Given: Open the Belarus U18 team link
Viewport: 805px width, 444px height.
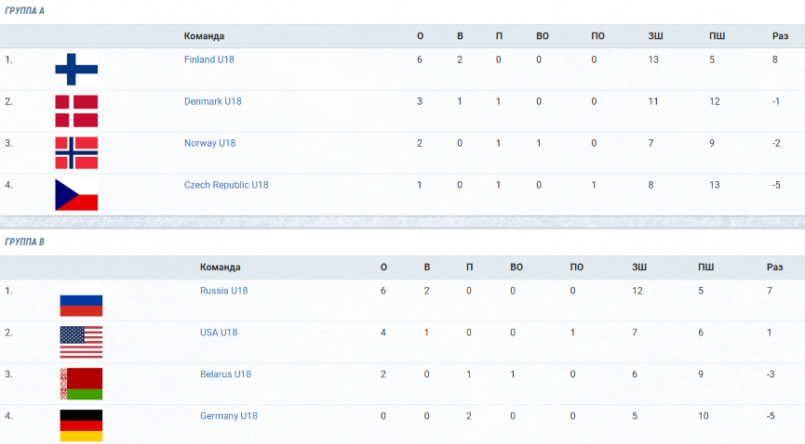Looking at the screenshot, I should [225, 374].
